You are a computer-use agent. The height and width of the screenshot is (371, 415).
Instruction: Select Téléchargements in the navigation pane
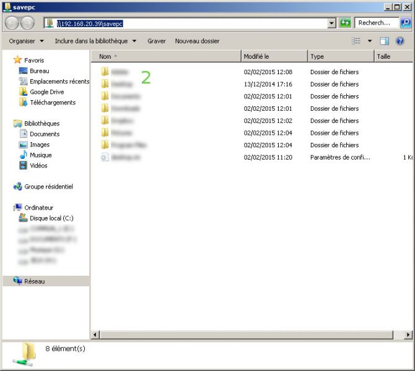coord(52,103)
